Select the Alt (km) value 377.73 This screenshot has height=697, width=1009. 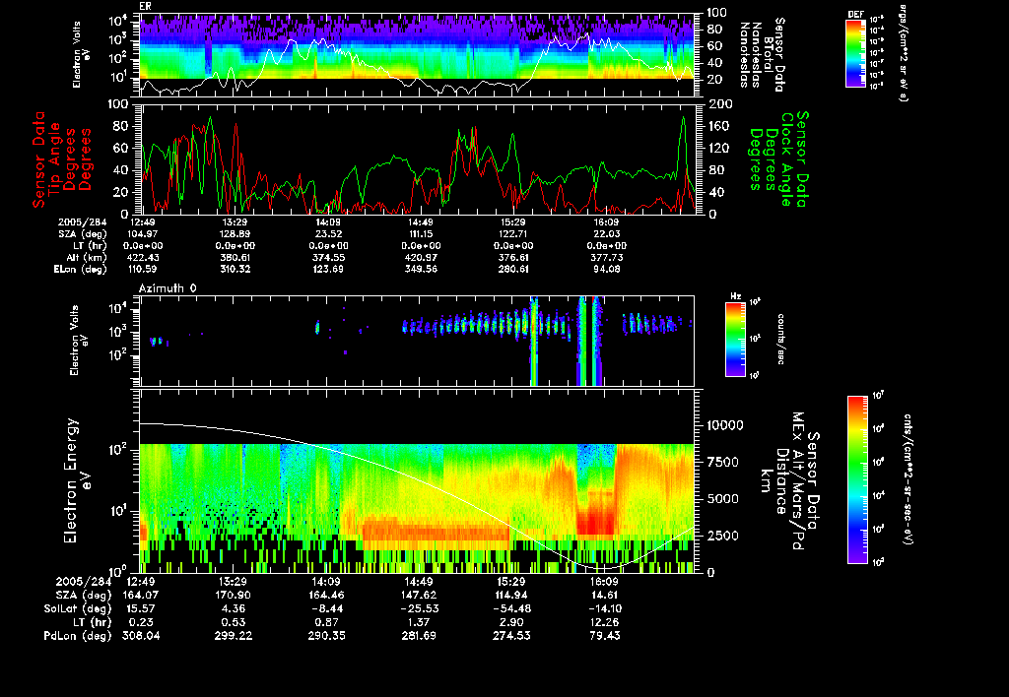click(607, 257)
